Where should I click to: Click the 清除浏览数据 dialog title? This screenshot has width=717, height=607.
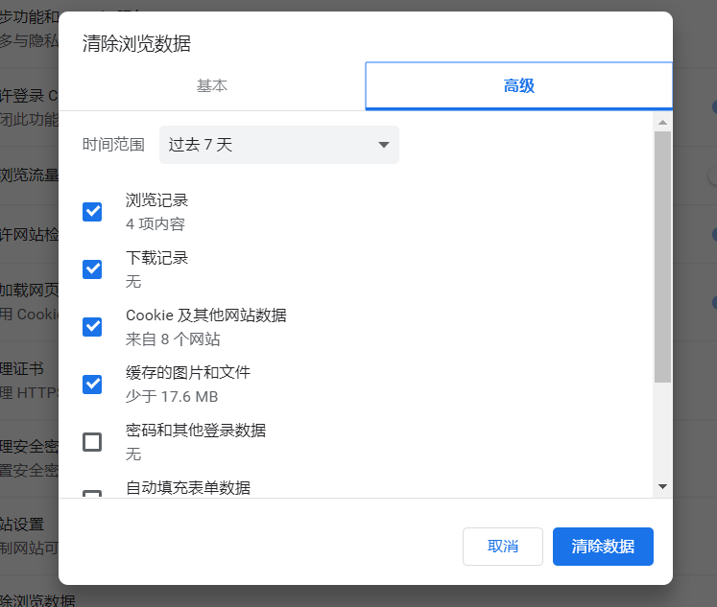click(136, 44)
